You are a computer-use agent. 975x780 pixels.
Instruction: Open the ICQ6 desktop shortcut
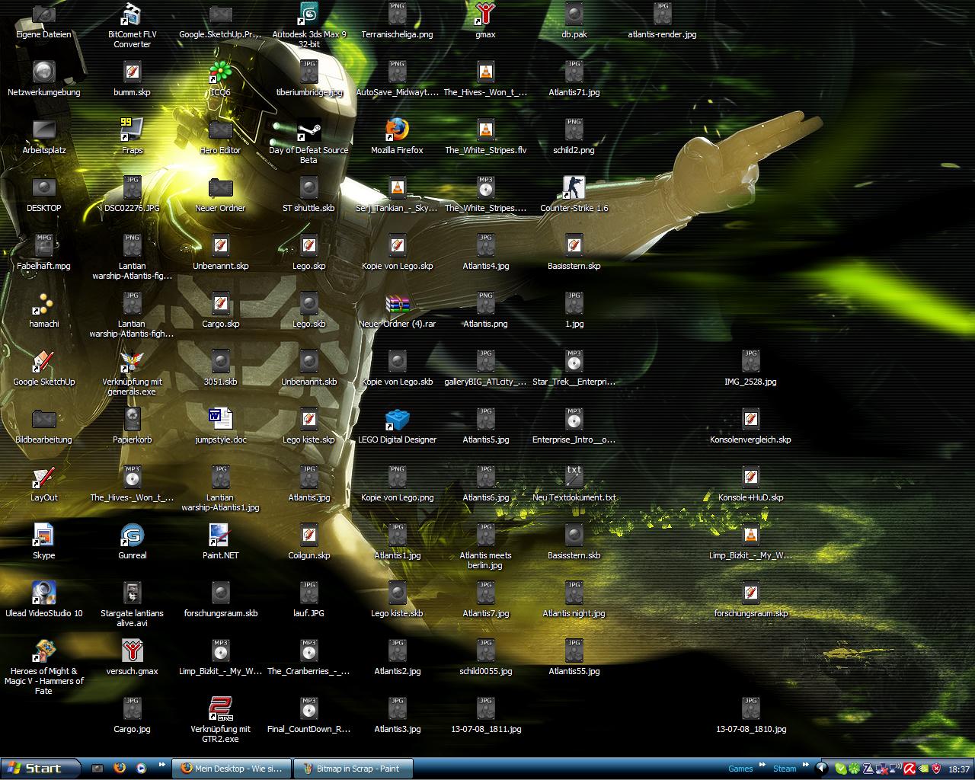click(220, 72)
